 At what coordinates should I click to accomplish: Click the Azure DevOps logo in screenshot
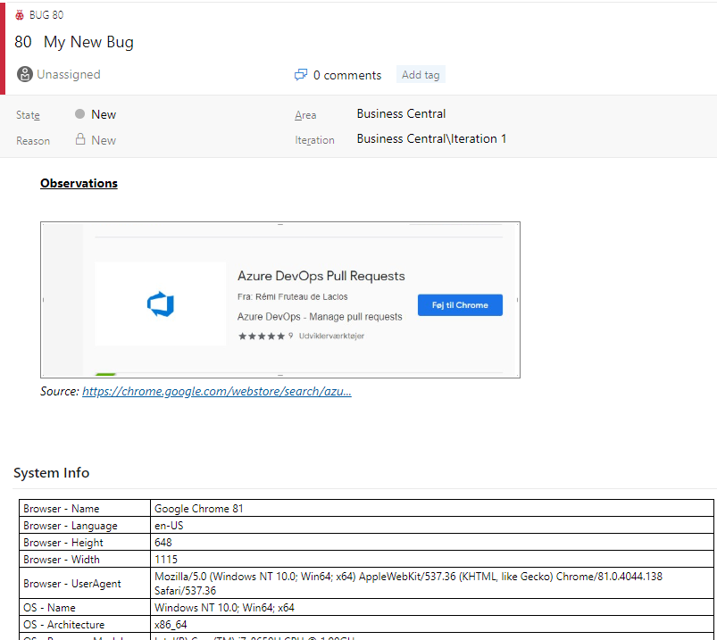[x=161, y=304]
